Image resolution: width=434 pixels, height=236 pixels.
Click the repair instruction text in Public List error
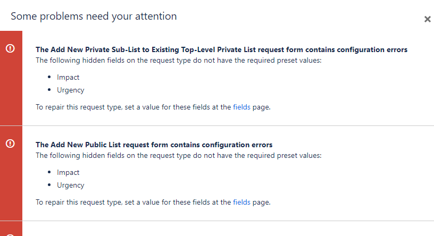coord(153,202)
